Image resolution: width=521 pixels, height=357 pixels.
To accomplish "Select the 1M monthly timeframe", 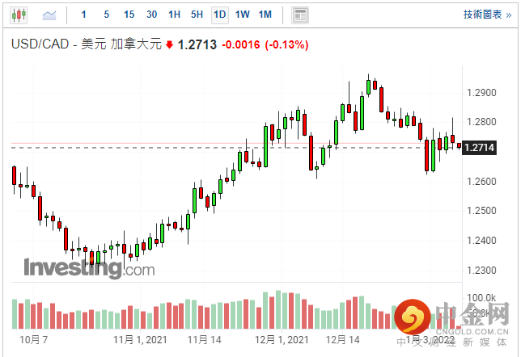I will coord(265,15).
